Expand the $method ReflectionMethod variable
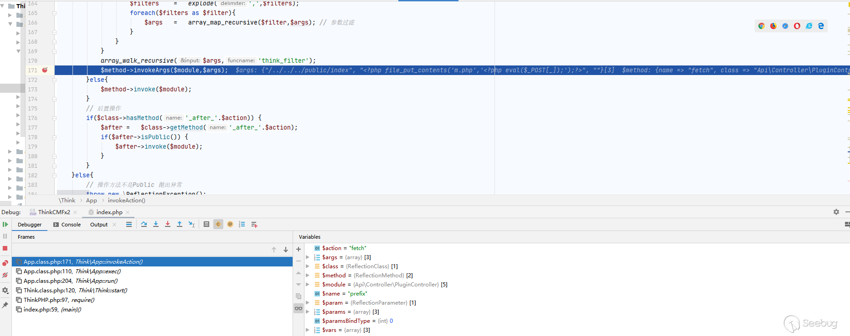 click(x=308, y=276)
